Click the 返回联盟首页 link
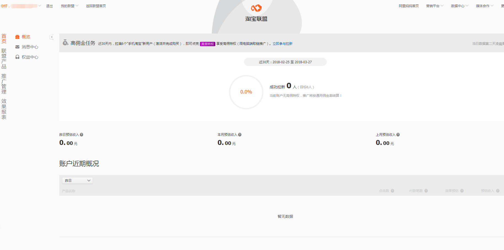The height and width of the screenshot is (250, 504). click(x=96, y=6)
